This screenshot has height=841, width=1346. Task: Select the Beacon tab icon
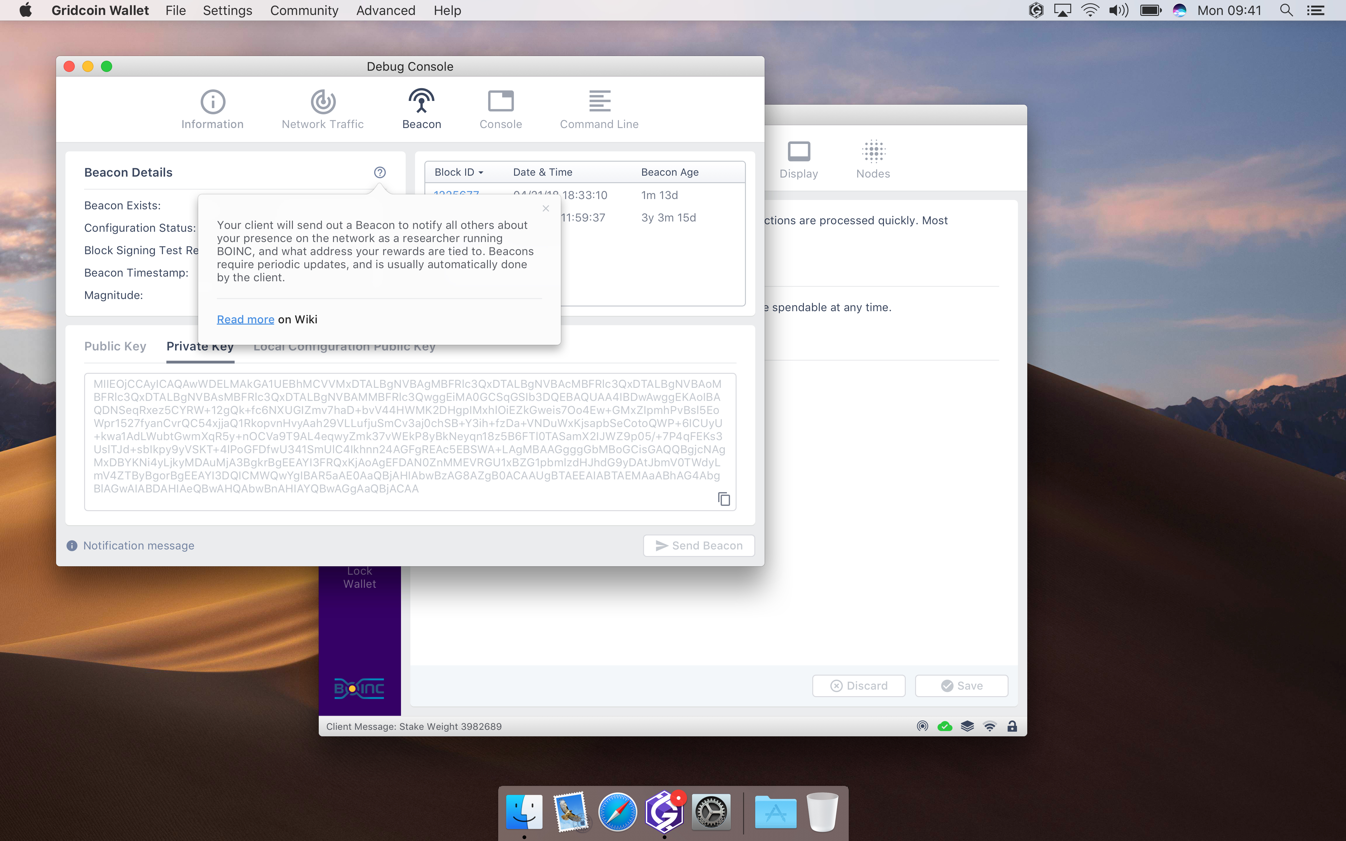[422, 101]
